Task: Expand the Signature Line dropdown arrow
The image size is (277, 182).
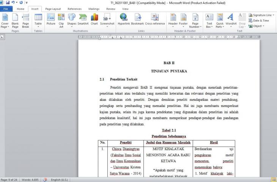Action: tap(273, 15)
